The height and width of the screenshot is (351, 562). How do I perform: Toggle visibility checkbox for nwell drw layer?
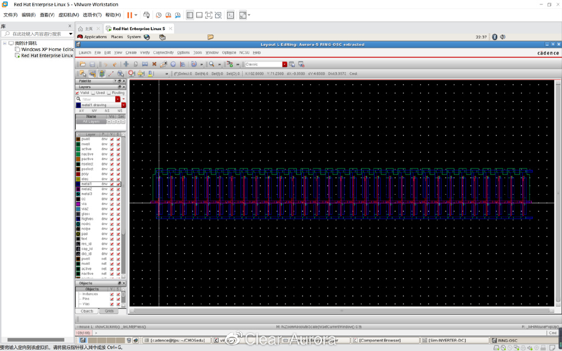(x=112, y=144)
